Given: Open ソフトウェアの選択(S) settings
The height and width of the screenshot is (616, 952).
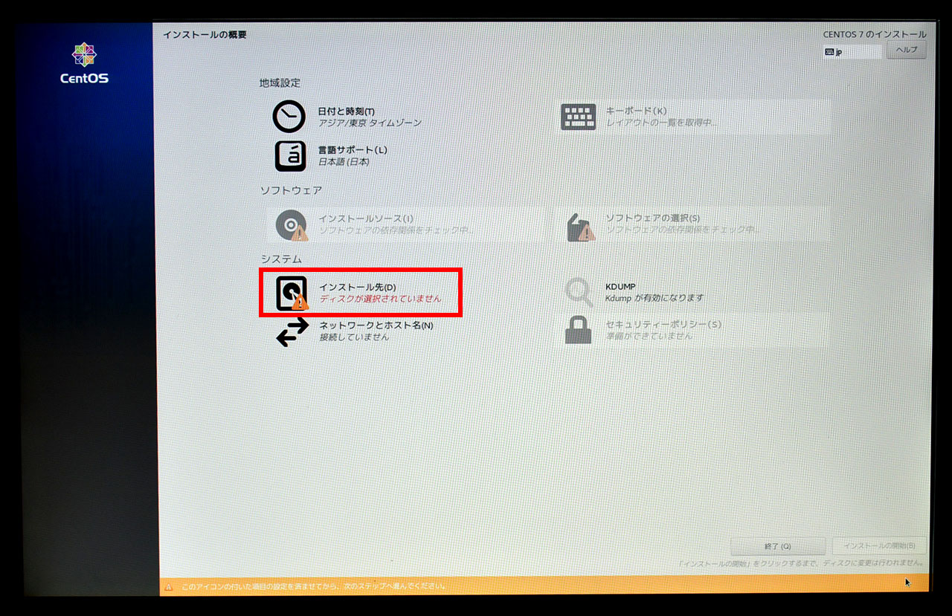Looking at the screenshot, I should (x=652, y=218).
